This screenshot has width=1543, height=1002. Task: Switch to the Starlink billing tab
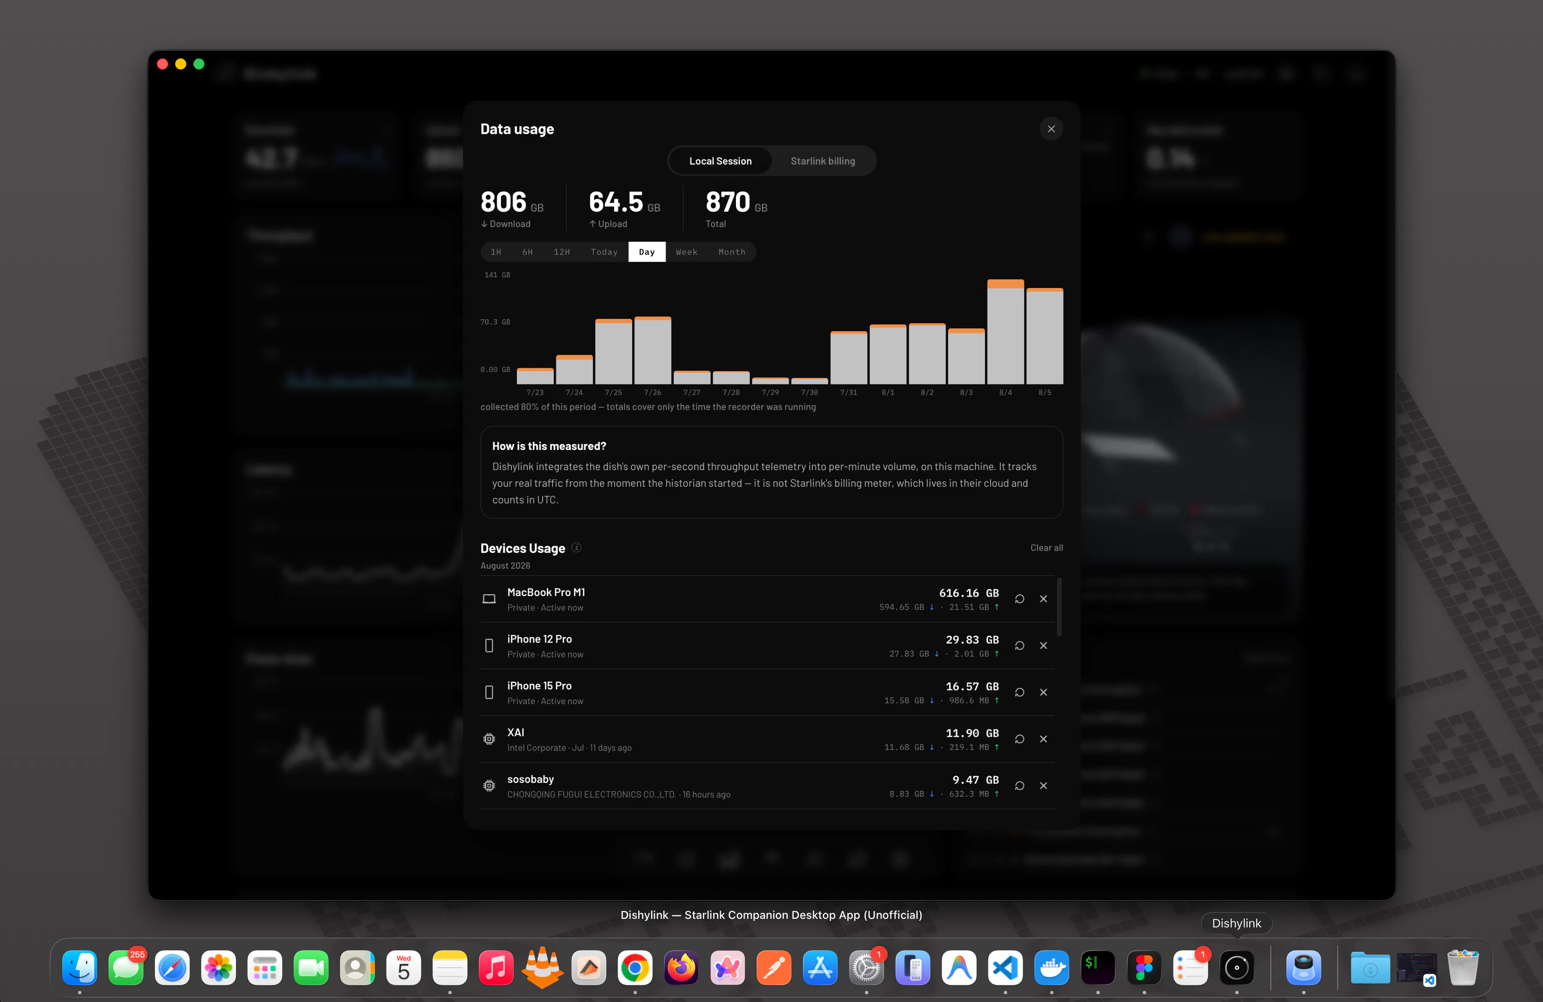pyautogui.click(x=823, y=161)
